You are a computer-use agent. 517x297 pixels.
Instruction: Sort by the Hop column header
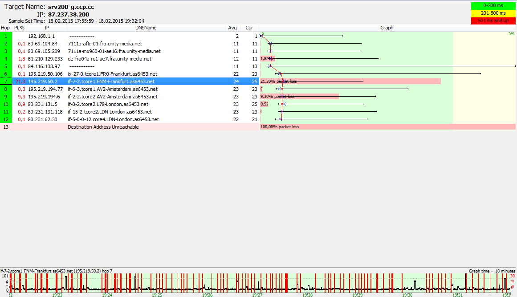coord(5,28)
